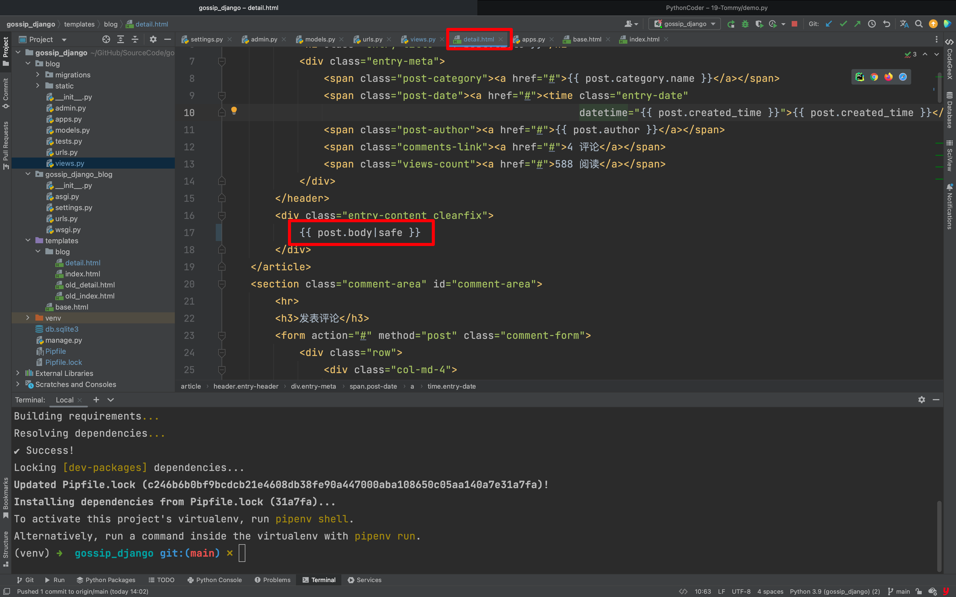This screenshot has height=597, width=956.
Task: Expand the migrations folder
Action: (x=38, y=75)
